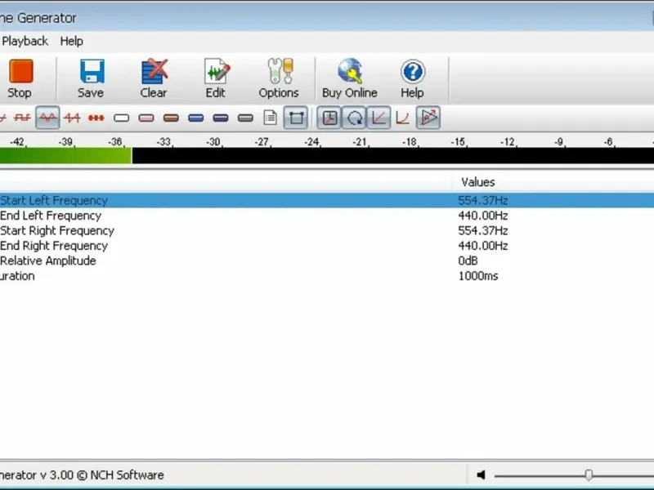Select the triangle wave waveform
Image resolution: width=654 pixels, height=490 pixels.
[47, 118]
